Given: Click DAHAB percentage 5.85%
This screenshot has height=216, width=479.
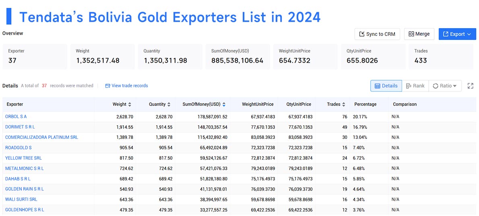Looking at the screenshot, I should pos(359,179).
